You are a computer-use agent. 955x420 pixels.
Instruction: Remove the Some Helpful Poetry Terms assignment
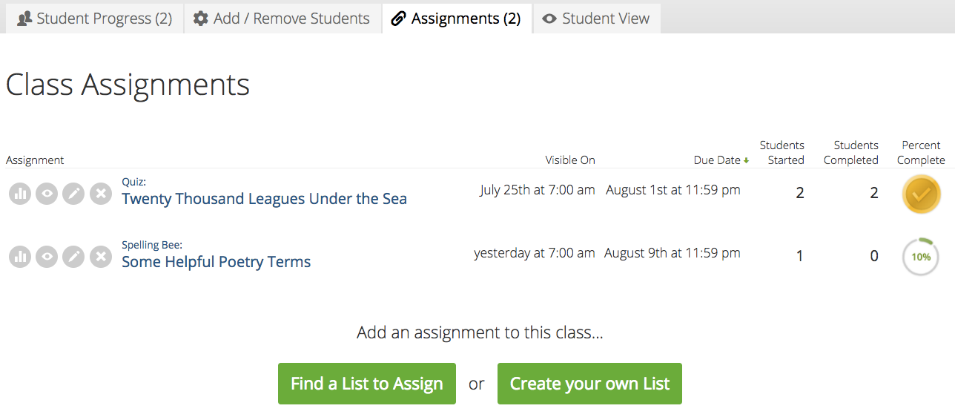(x=101, y=257)
